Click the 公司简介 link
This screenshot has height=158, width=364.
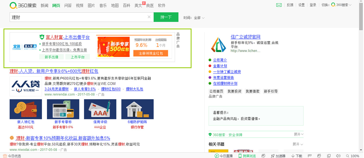coord(220,60)
